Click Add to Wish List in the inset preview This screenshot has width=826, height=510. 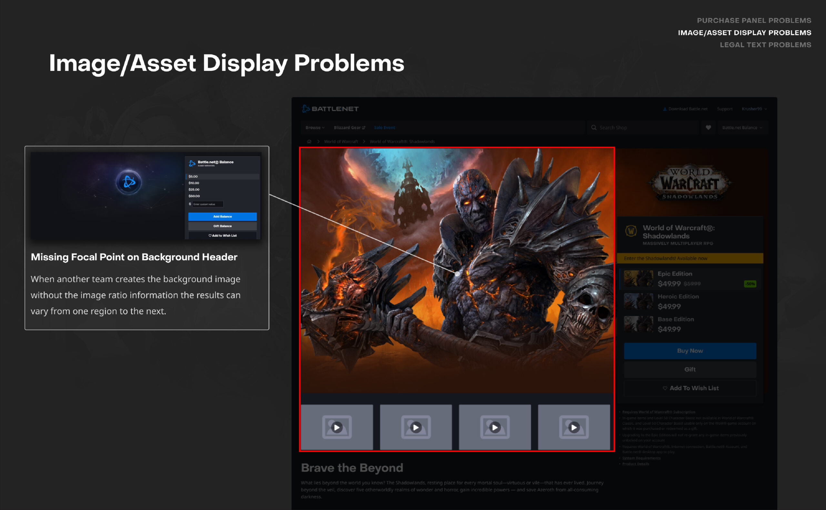tap(222, 235)
